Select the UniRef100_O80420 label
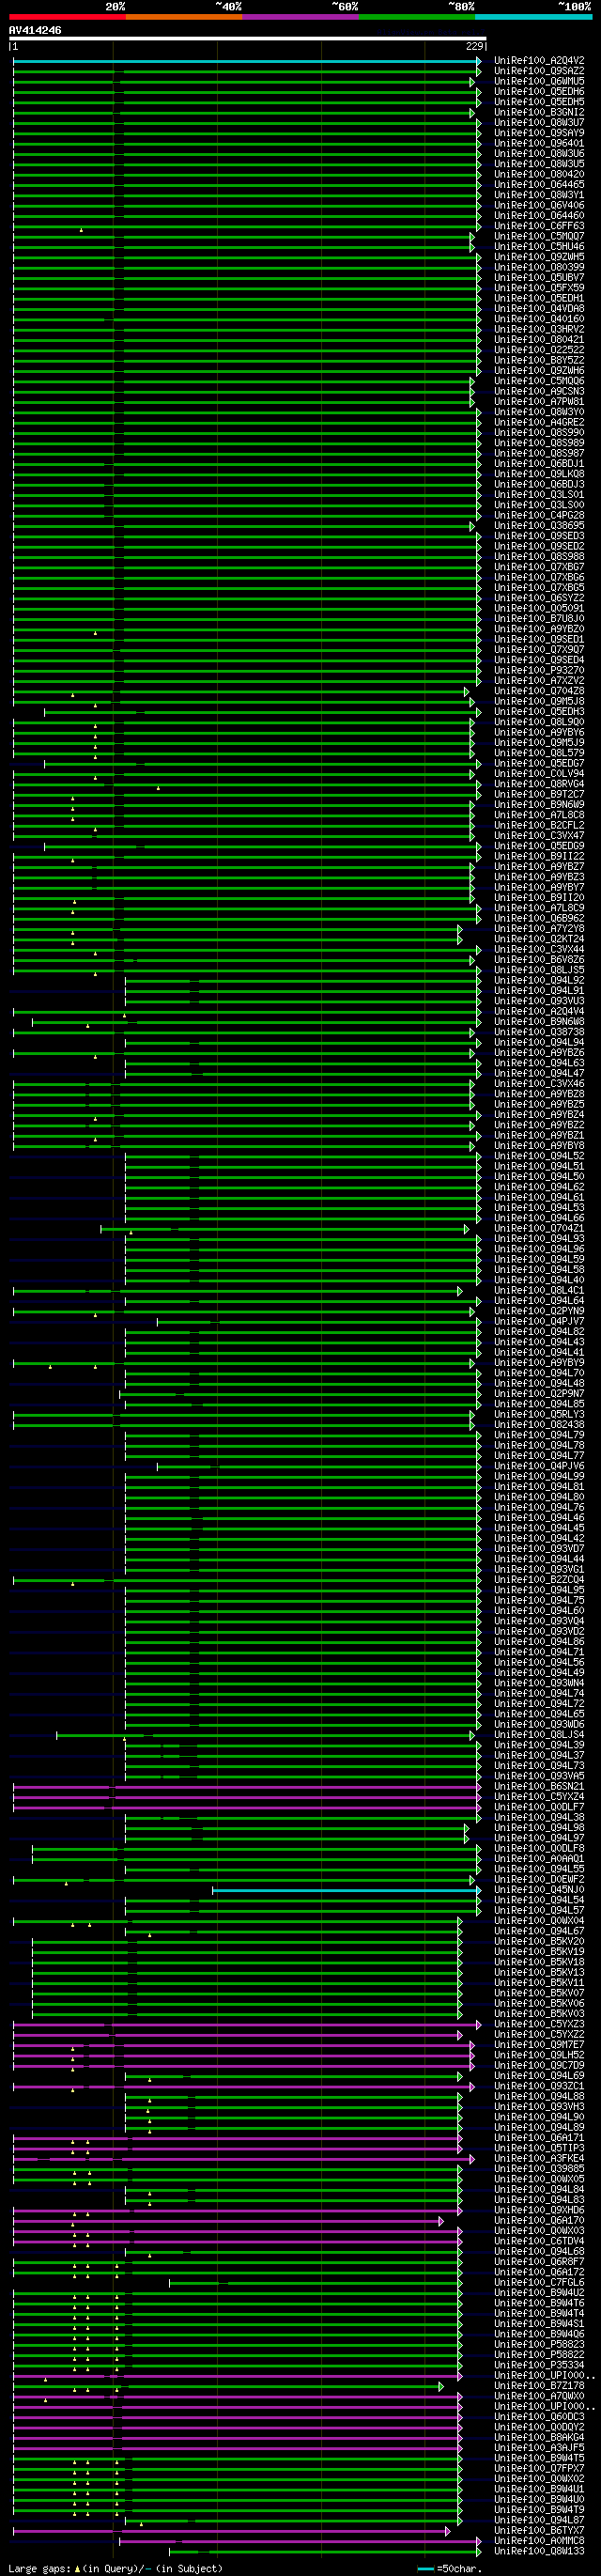This screenshot has width=601, height=2576. click(539, 175)
